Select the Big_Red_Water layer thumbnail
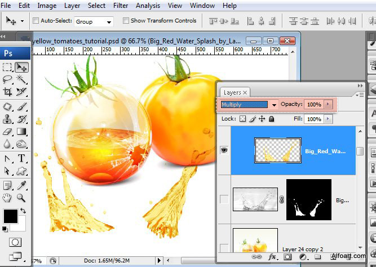The width and height of the screenshot is (376, 267). pos(278,150)
